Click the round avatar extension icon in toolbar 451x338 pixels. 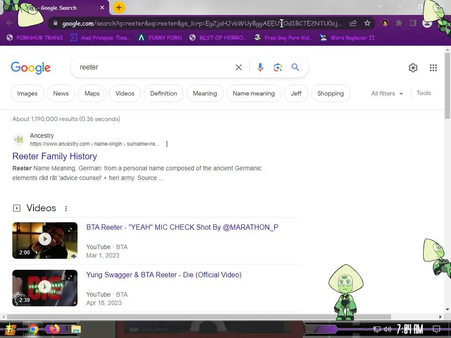[385, 23]
